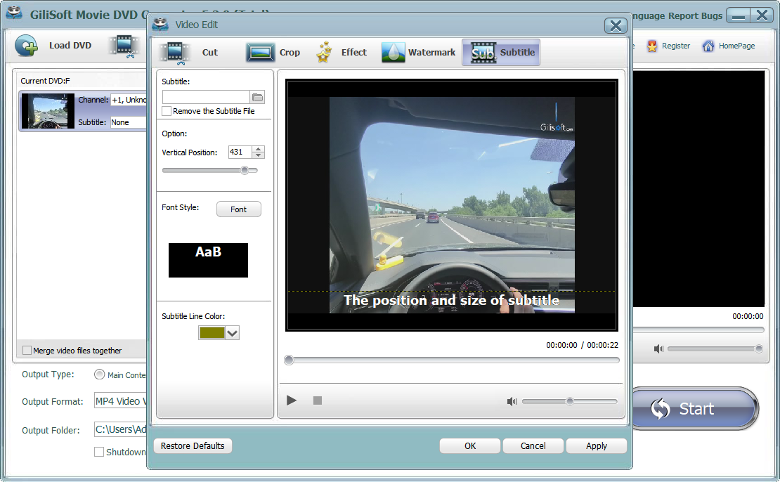Click the Apply button

tap(597, 446)
